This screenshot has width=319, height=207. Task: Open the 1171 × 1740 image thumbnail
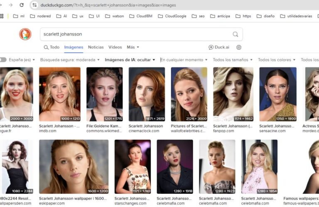click(x=133, y=167)
